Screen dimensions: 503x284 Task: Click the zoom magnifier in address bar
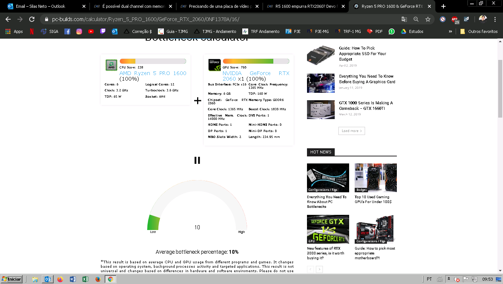tap(416, 19)
